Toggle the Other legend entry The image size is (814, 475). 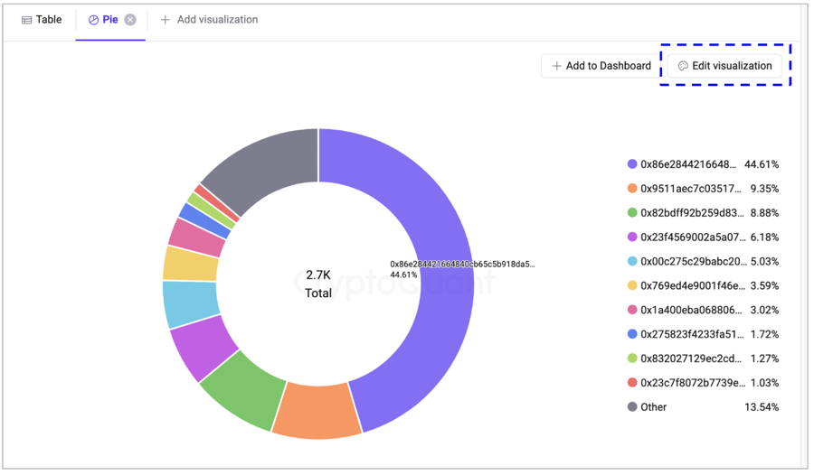[x=653, y=407]
